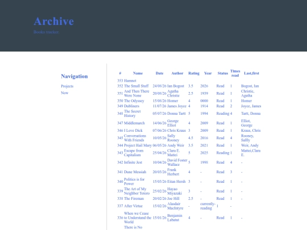This screenshot has height=230, width=307.
Task: Click the Homer author cell
Action: pos(172,101)
